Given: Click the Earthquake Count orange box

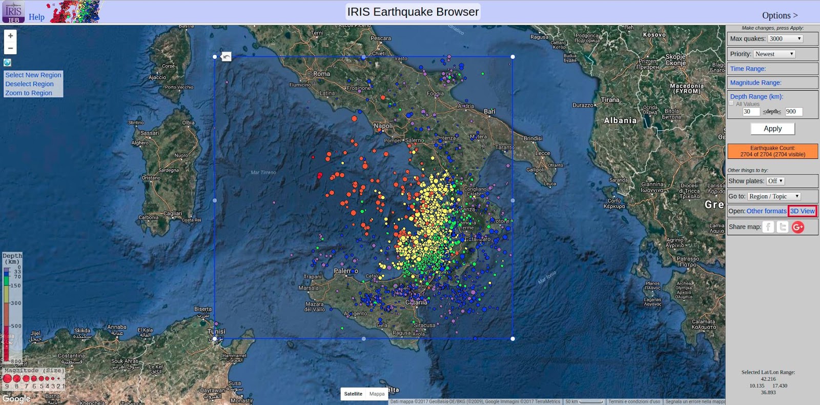Looking at the screenshot, I should pos(772,151).
